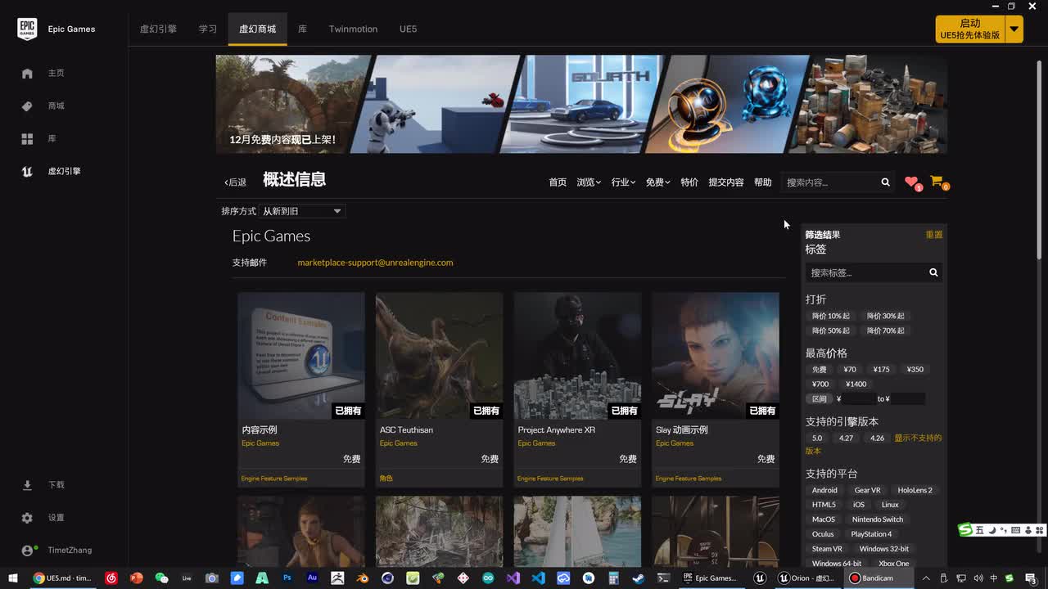Toggle the 降价 50% 起 discount filter
The height and width of the screenshot is (589, 1048).
point(830,331)
